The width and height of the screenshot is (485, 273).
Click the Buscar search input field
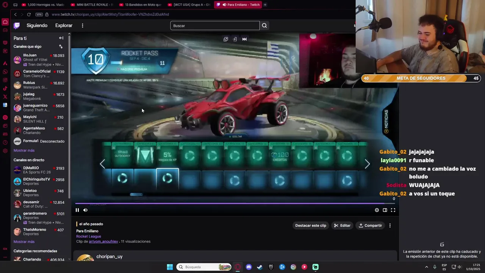click(x=215, y=25)
